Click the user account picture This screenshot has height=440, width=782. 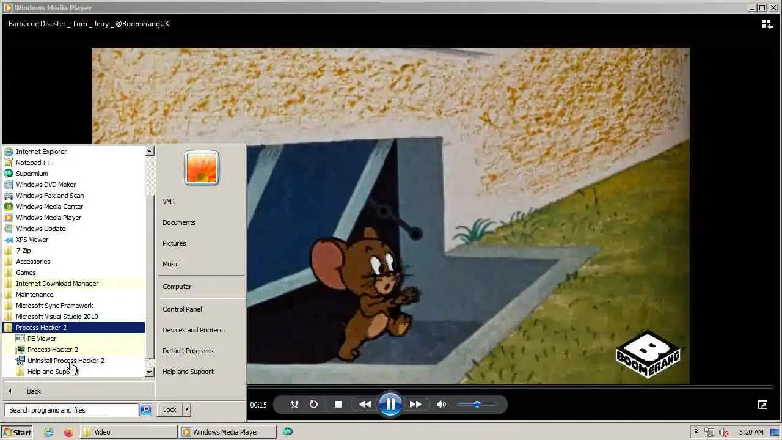202,167
